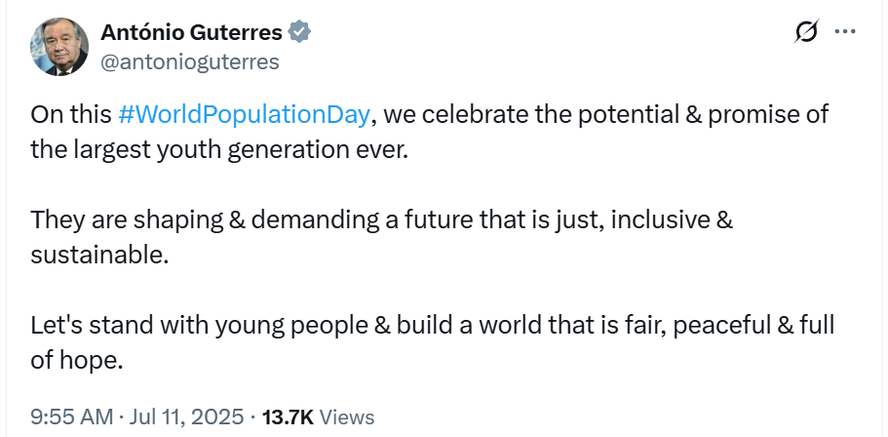Open the Grok explain-post icon
This screenshot has height=437, width=888.
[806, 31]
